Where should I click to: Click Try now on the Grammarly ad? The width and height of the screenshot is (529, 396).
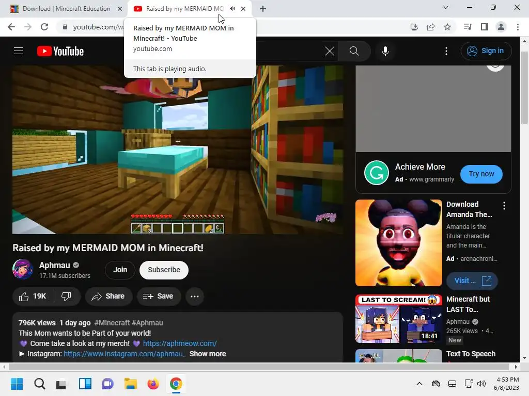pos(481,174)
